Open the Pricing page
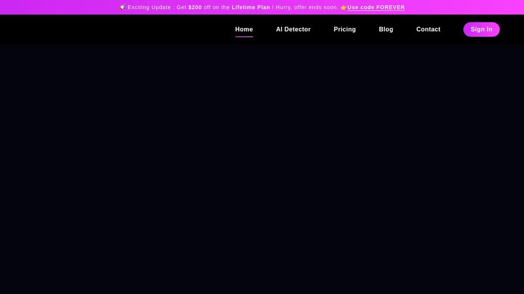This screenshot has height=294, width=524. [x=344, y=29]
